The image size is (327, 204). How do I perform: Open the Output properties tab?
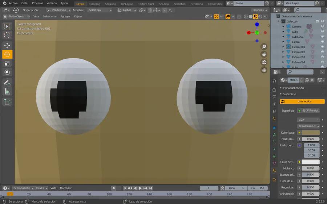coord(274,97)
